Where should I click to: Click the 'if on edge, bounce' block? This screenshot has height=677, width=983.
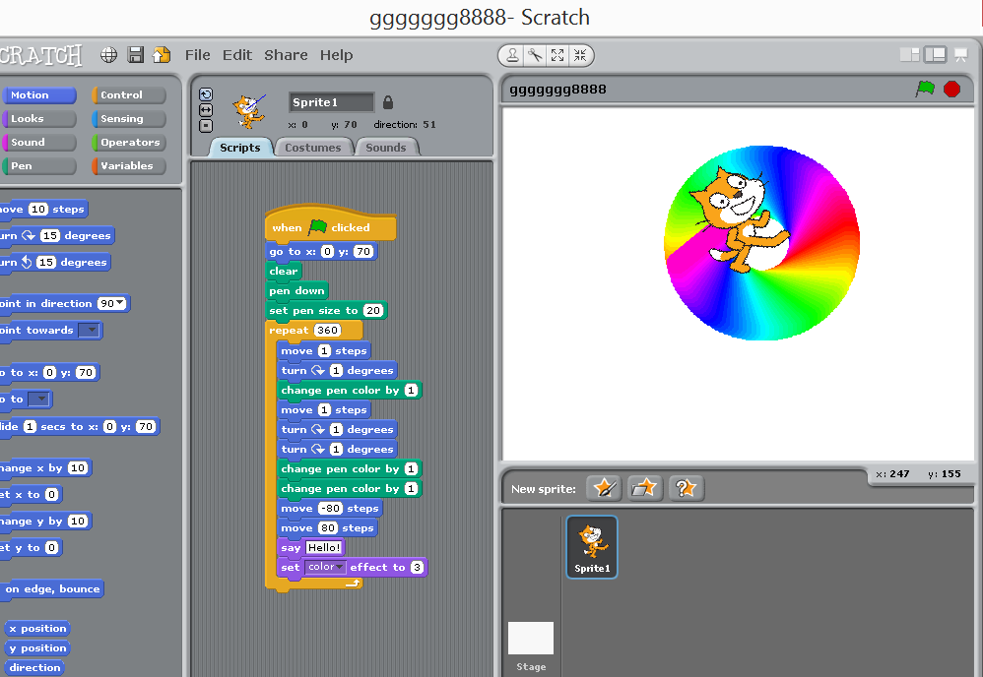(x=51, y=588)
